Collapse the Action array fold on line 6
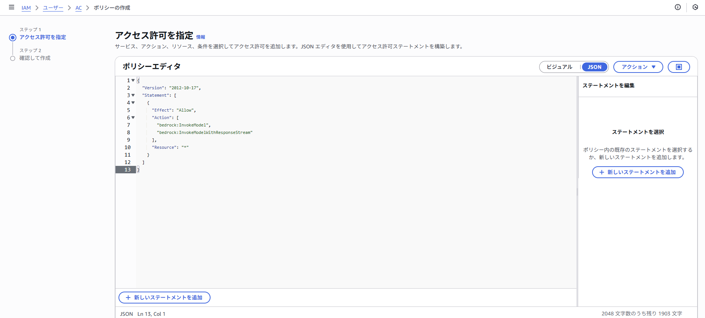Image resolution: width=705 pixels, height=318 pixels. coord(133,118)
